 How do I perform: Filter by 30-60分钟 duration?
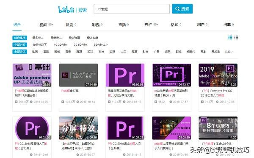[80, 45]
